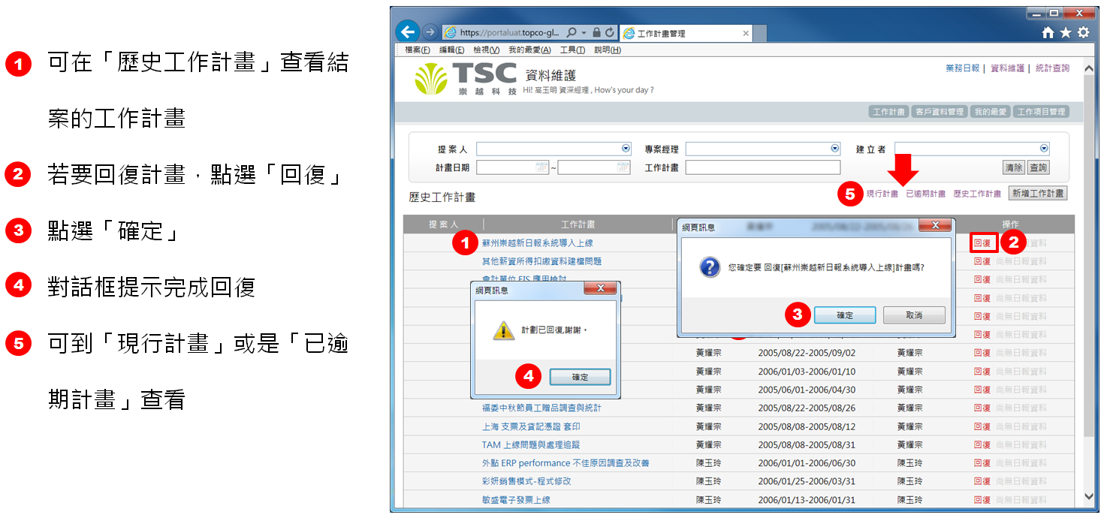The width and height of the screenshot is (1110, 527).
Task: Click the refresh icon in address bar
Action: point(609,33)
